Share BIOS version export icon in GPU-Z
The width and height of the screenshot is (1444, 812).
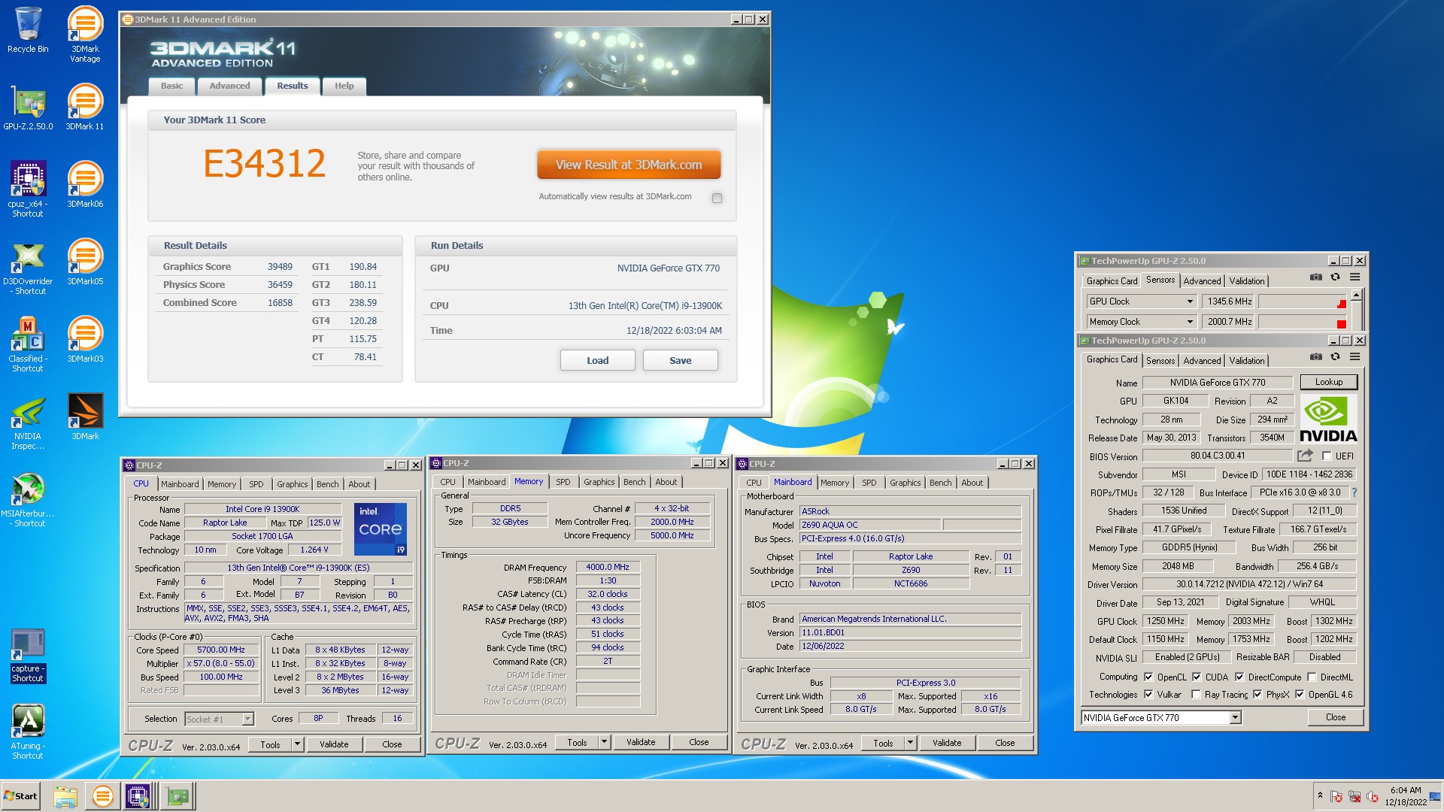coord(1305,456)
